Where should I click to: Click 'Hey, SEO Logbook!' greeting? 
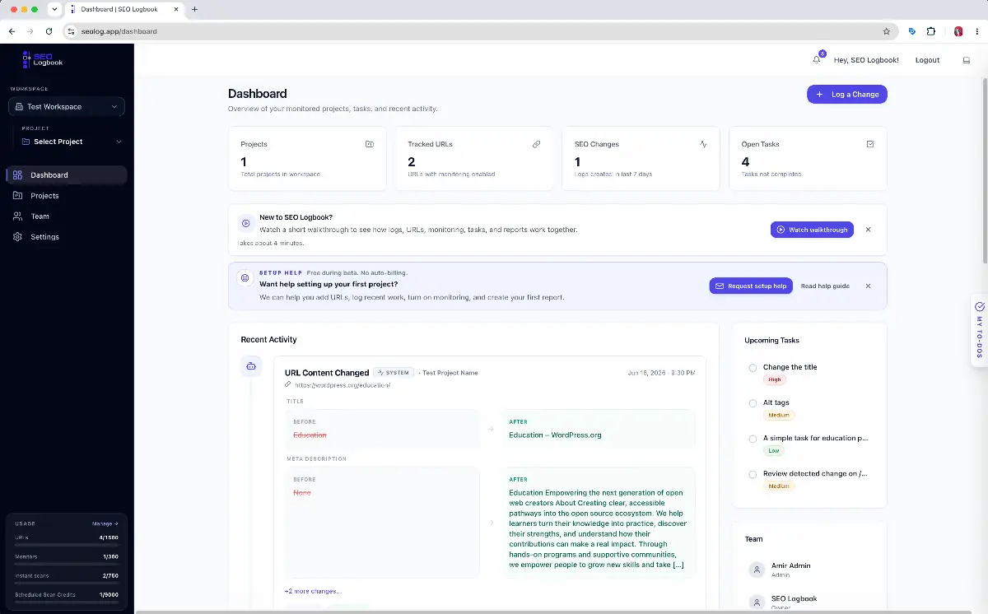tap(866, 60)
